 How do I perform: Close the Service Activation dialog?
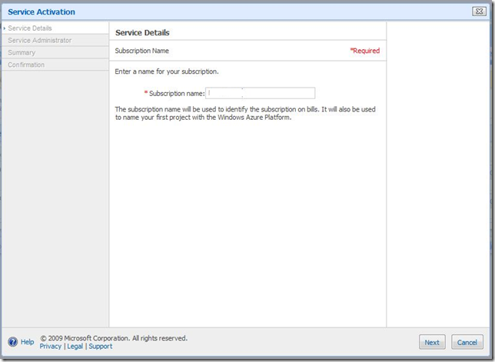pos(479,12)
